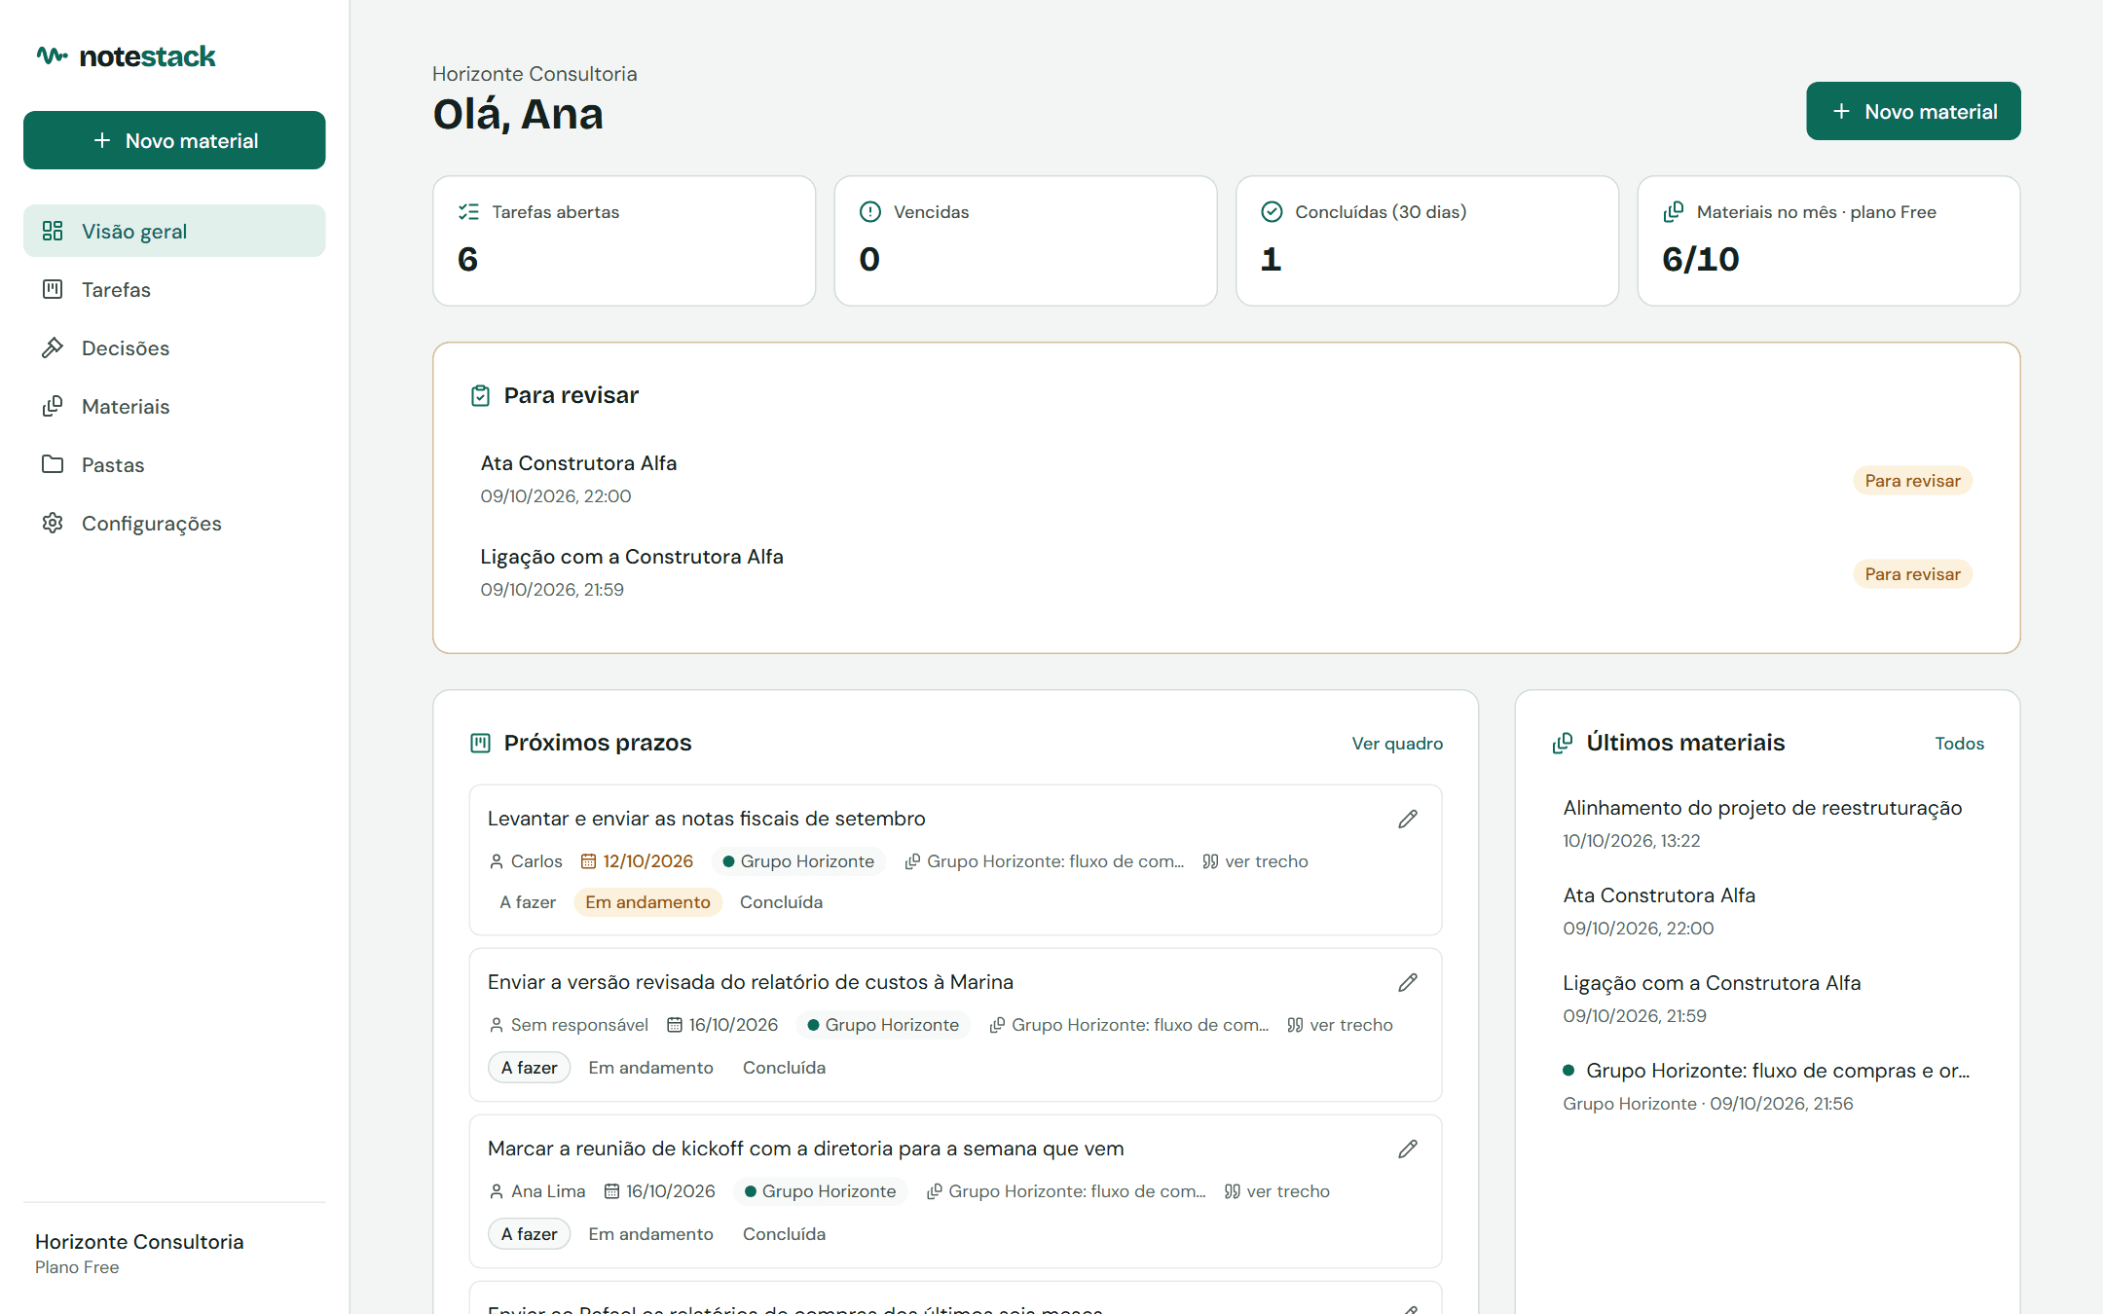Mark notas fiscais task as Concluída
Image resolution: width=2103 pixels, height=1314 pixels.
[781, 902]
